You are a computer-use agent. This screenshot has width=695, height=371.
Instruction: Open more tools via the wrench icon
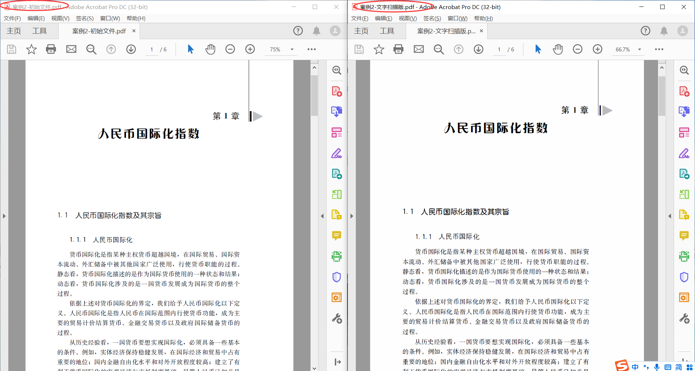[x=337, y=319]
